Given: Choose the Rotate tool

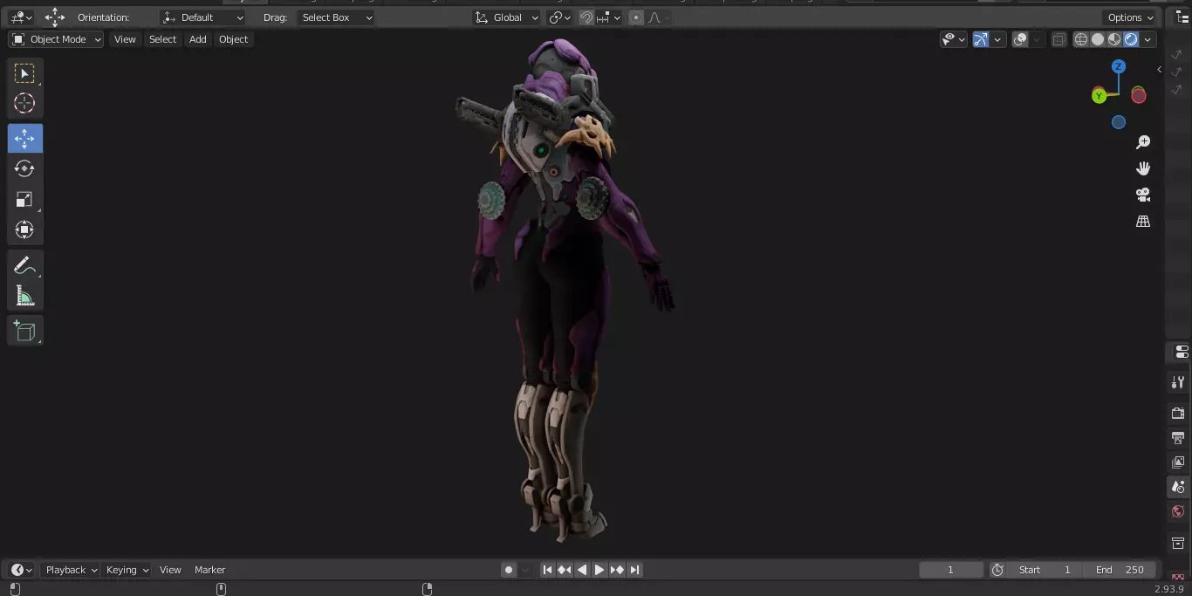Looking at the screenshot, I should pyautogui.click(x=24, y=168).
